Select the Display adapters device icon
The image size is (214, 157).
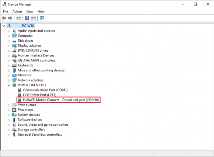pos(14,46)
